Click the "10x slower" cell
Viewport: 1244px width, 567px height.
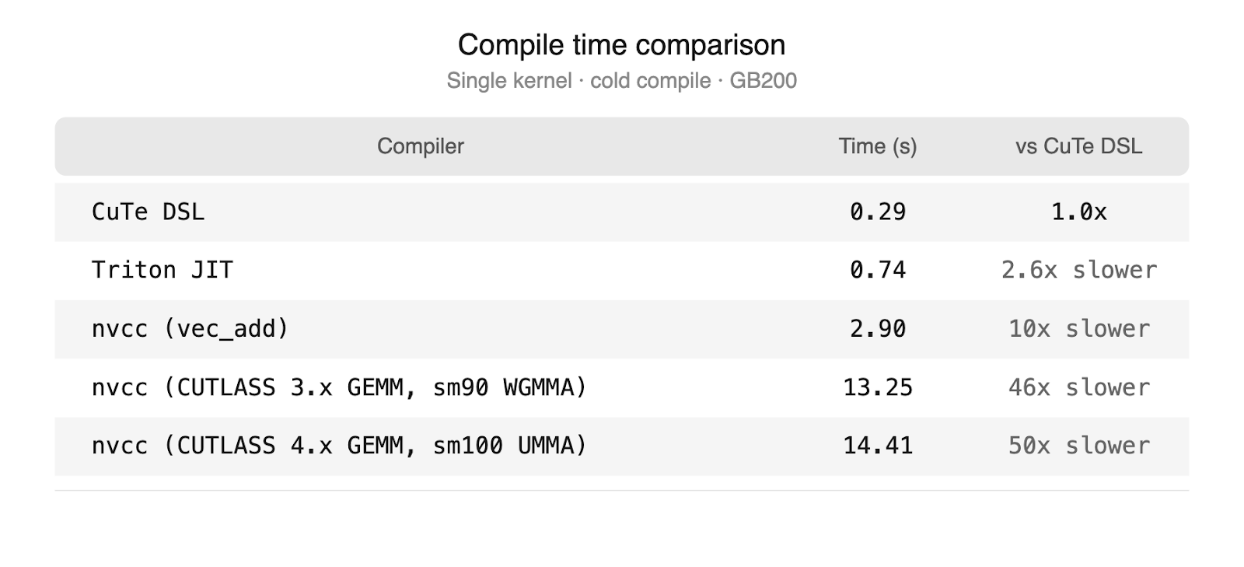1078,328
